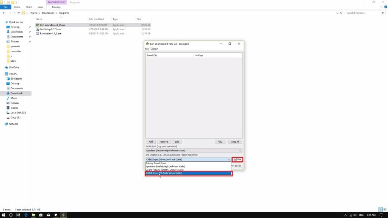Open the Action Center notification icon

tap(381, 215)
